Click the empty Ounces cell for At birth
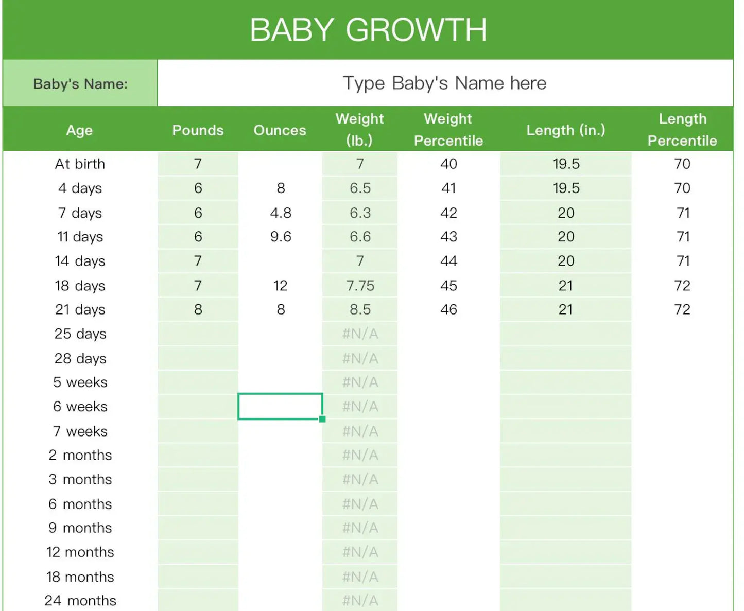 [281, 164]
